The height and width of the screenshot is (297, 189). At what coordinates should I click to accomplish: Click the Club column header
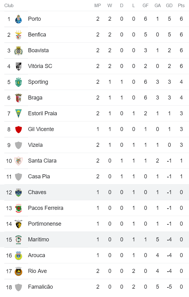click(9, 6)
